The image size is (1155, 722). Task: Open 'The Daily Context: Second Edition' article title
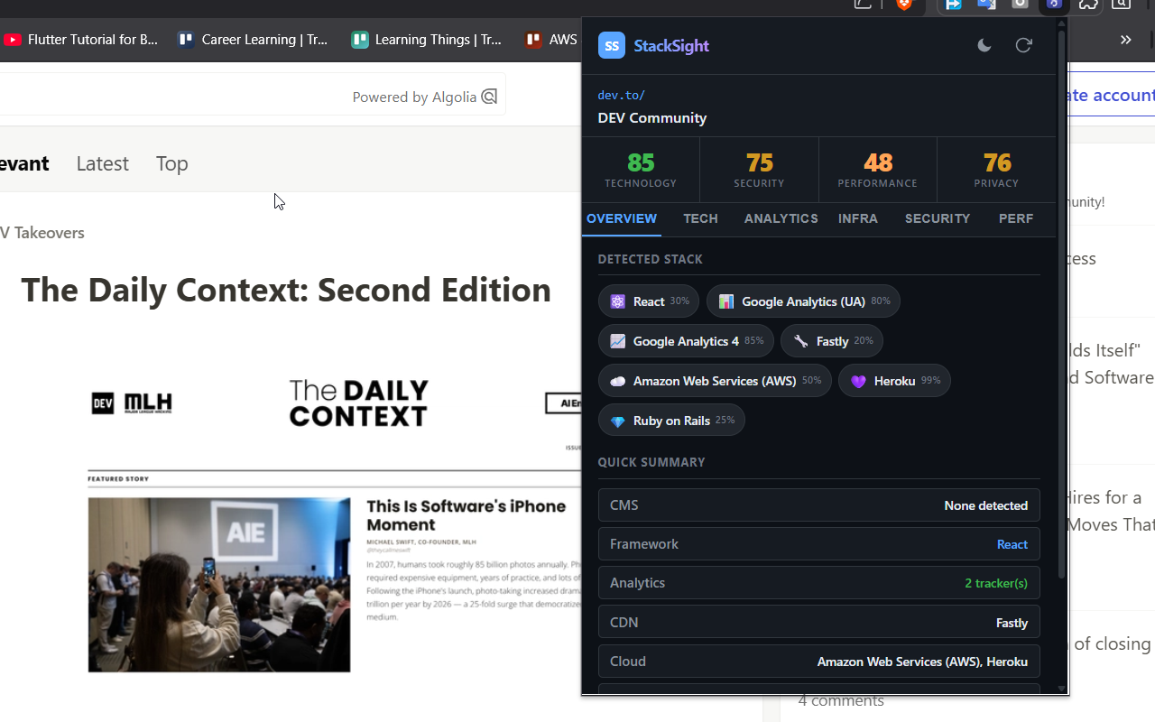coord(286,290)
